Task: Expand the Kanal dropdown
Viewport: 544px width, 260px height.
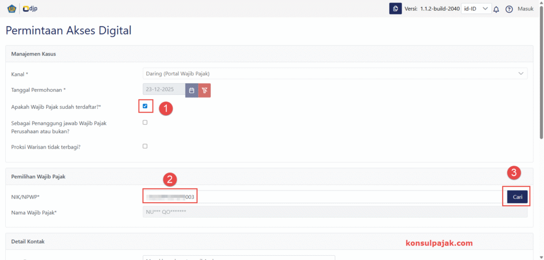Action: click(335, 73)
